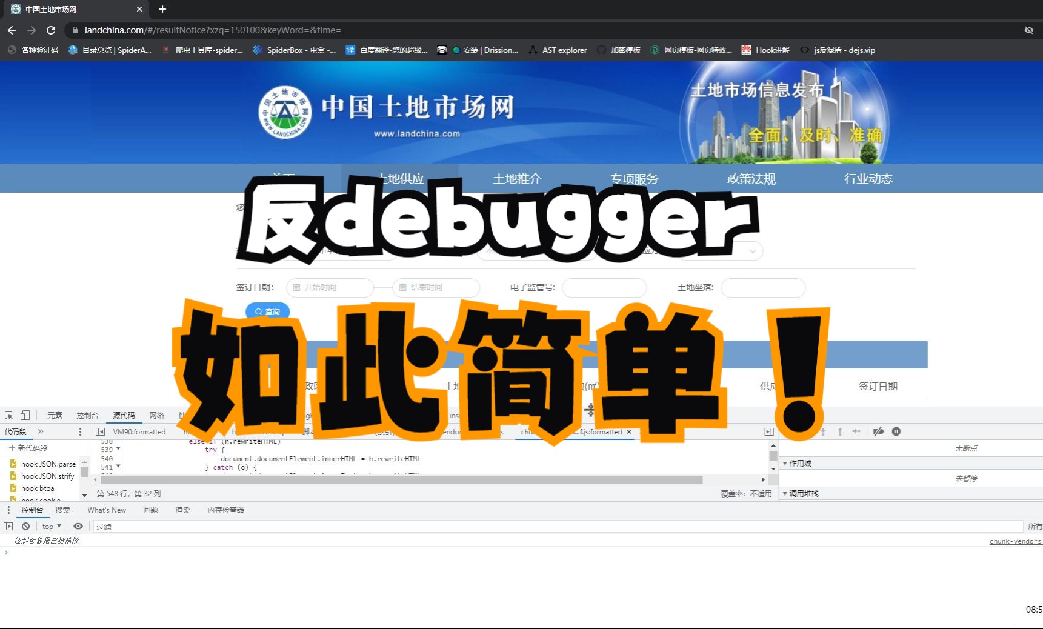Screen dimensions: 1043x629
Task: Show the console sidebar icon
Action: (8, 527)
